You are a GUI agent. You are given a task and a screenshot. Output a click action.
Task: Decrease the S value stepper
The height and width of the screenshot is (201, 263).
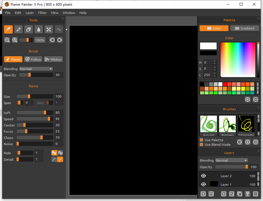(x=215, y=70)
